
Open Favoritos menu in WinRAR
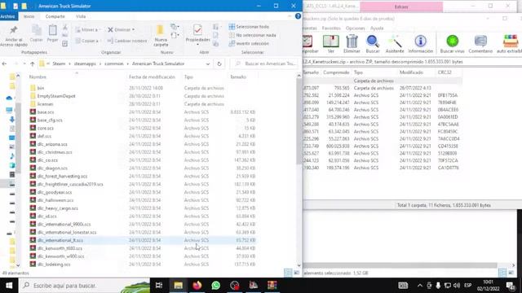[331, 28]
